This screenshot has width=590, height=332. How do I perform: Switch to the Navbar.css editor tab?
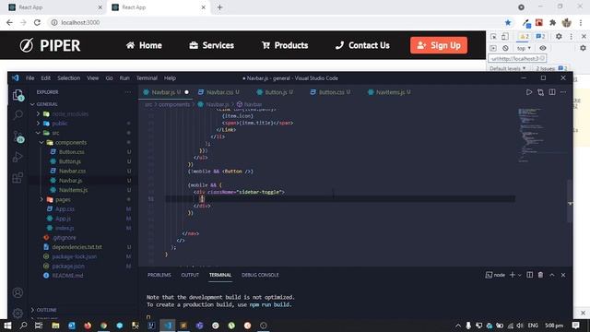(x=219, y=92)
